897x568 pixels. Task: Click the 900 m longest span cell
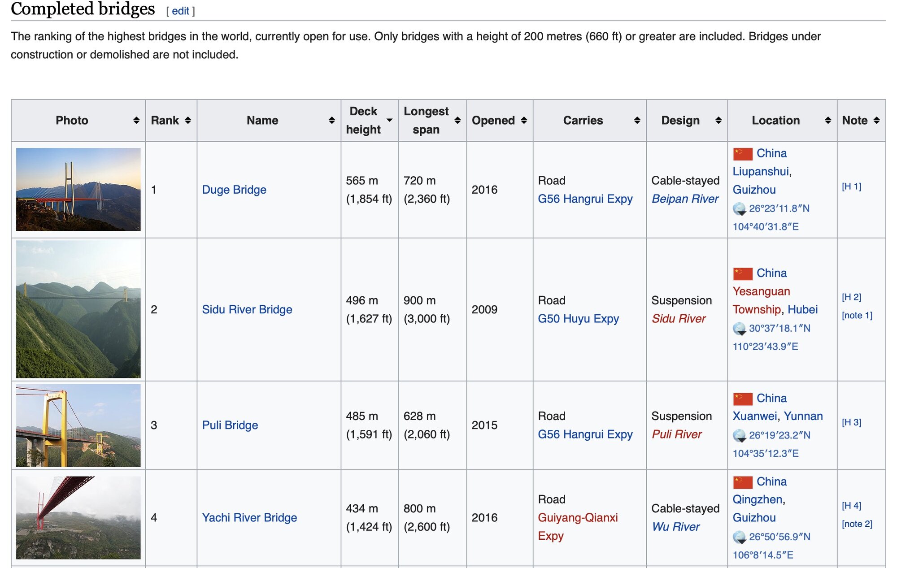[432, 309]
